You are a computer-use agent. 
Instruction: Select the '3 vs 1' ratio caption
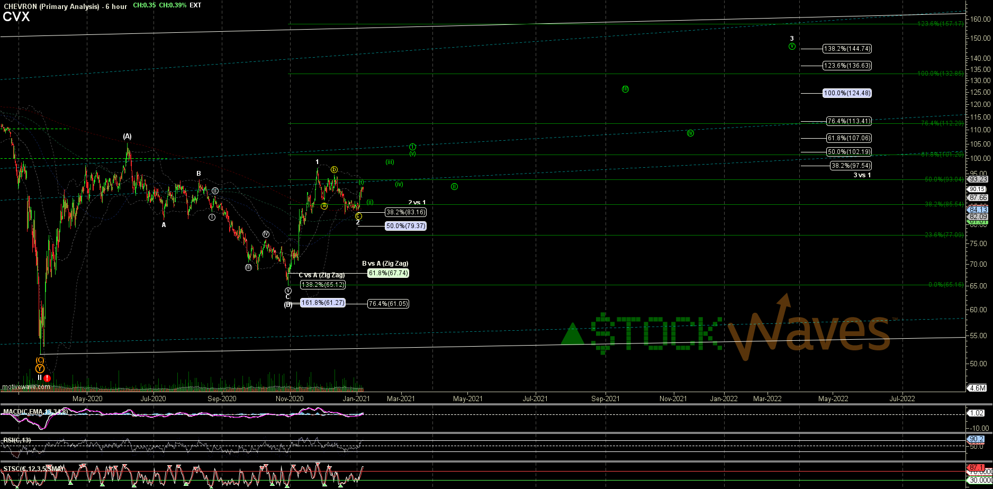click(x=862, y=175)
